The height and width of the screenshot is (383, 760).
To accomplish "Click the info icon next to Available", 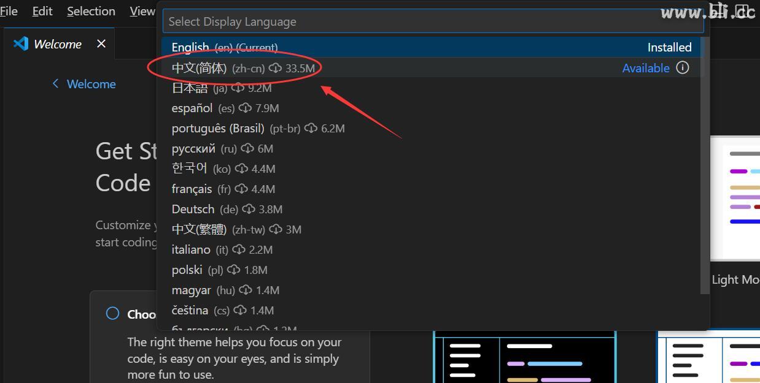I will pos(682,68).
